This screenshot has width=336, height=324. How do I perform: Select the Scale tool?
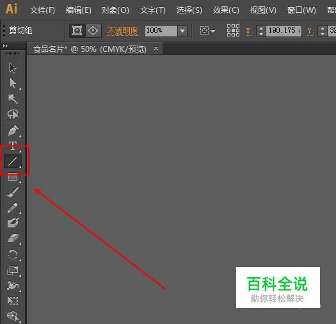pyautogui.click(x=13, y=271)
